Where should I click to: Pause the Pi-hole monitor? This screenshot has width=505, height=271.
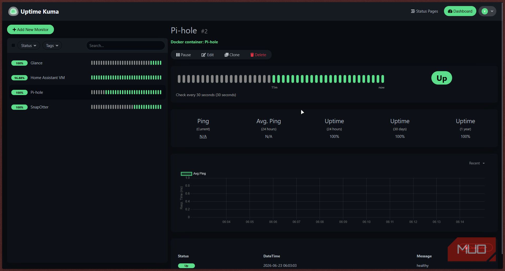(184, 55)
